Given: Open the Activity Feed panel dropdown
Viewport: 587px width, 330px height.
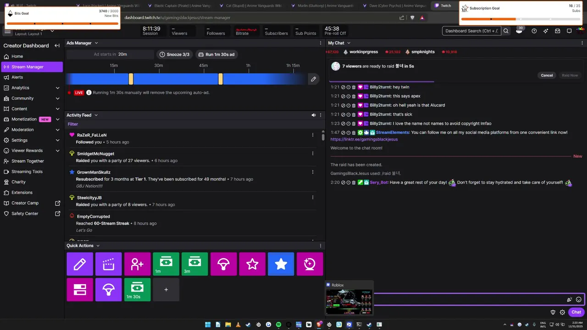Looking at the screenshot, I should [96, 115].
